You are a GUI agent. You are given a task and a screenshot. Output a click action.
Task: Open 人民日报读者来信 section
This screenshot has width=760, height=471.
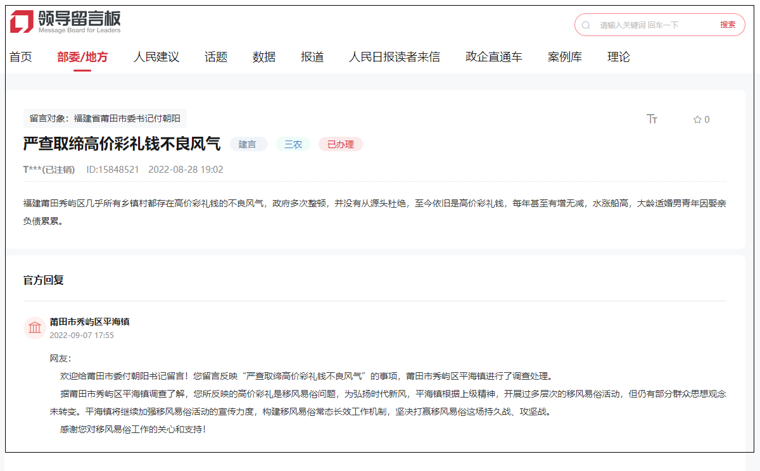pyautogui.click(x=394, y=56)
